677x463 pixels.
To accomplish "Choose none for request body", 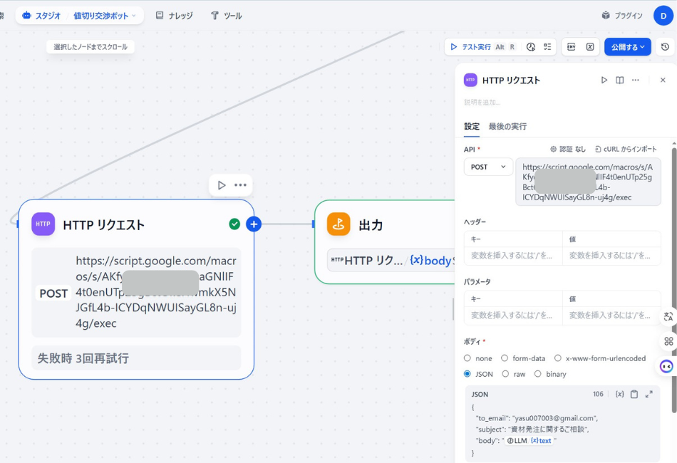I will 467,358.
